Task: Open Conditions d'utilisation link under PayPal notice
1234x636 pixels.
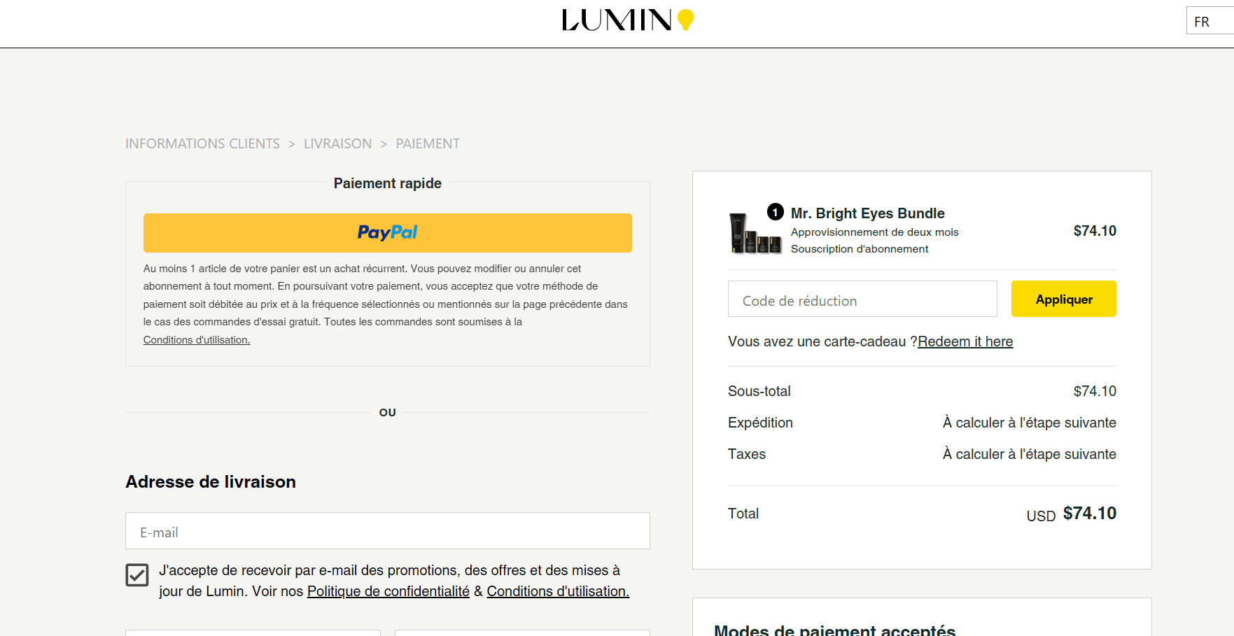Action: [197, 340]
